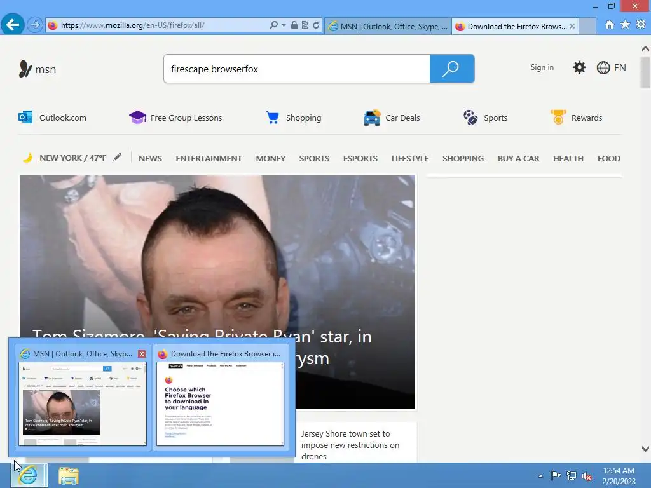
Task: Click the taskbar clock showing 12:54 AM
Action: pyautogui.click(x=619, y=476)
